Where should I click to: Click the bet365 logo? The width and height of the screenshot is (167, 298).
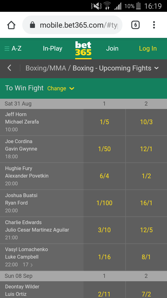(x=83, y=49)
